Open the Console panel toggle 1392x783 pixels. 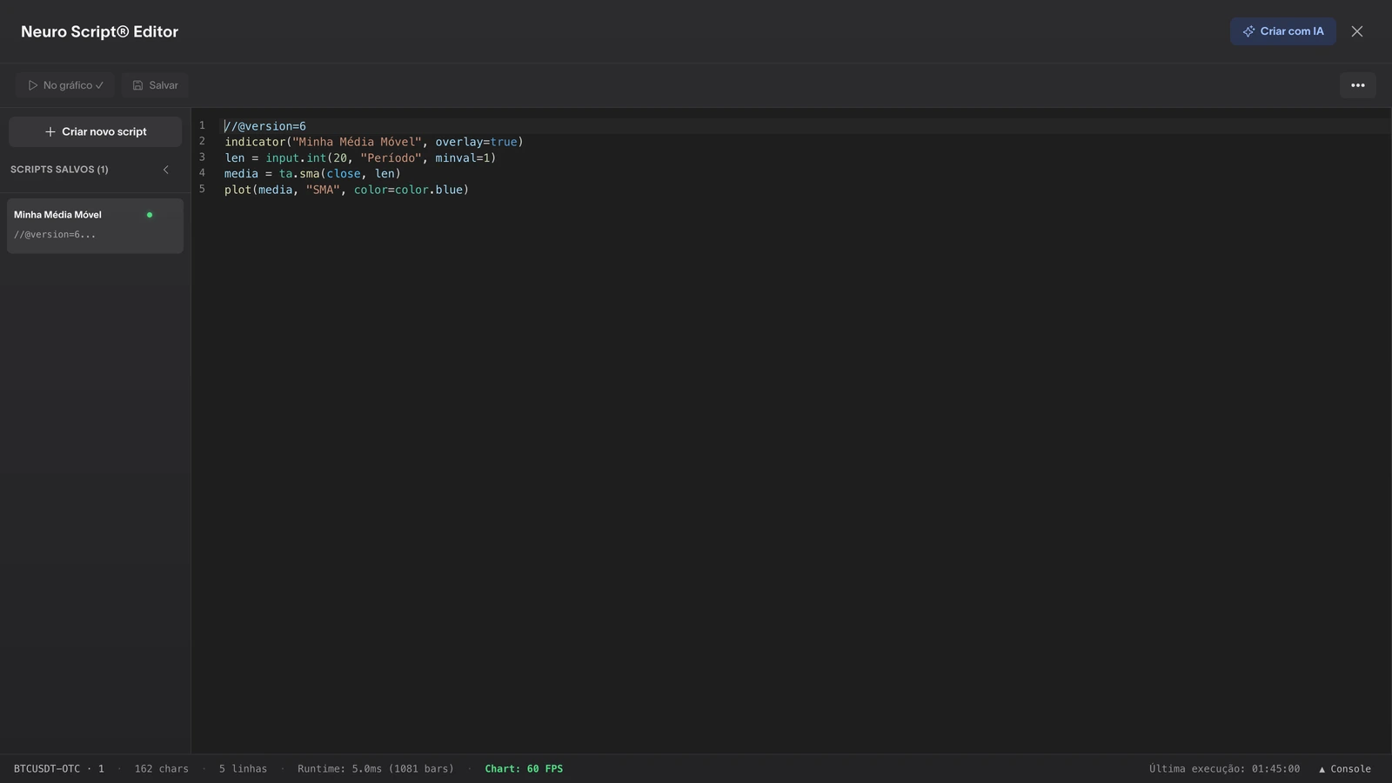[1345, 769]
